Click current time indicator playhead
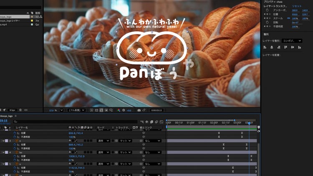The image size is (313, 176). pyautogui.click(x=249, y=123)
